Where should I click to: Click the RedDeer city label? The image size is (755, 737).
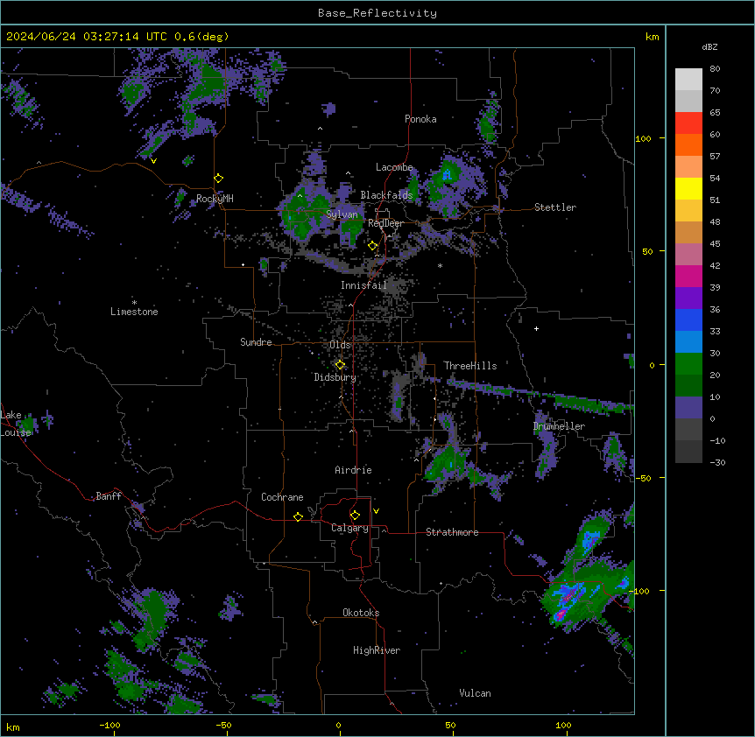385,223
